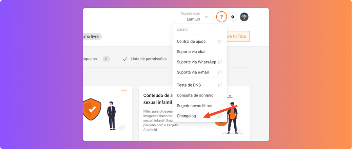Click external link icon beside Suporte via WhatsApp
352x149 pixels.
coord(220,62)
